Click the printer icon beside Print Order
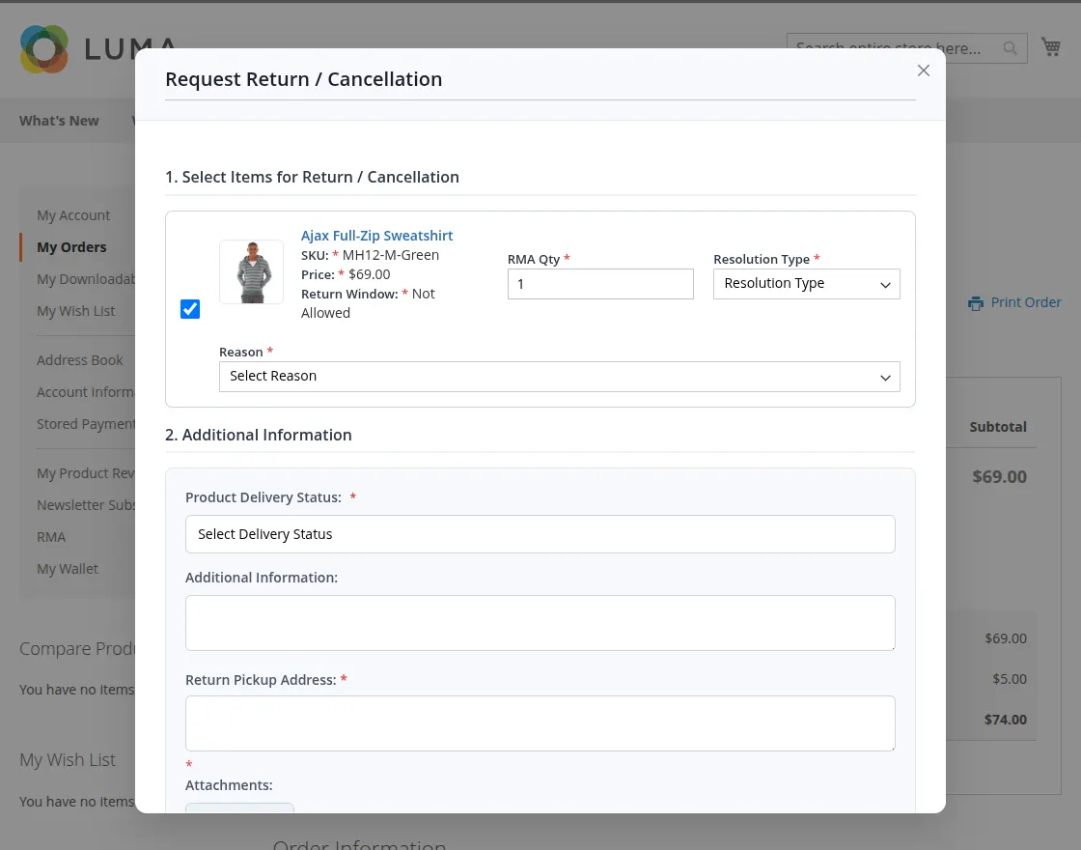Screen dimensions: 1081x850 tap(976, 303)
